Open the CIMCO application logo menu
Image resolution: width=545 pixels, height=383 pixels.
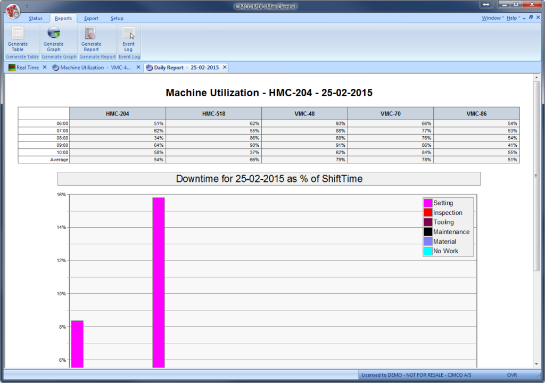pyautogui.click(x=13, y=11)
